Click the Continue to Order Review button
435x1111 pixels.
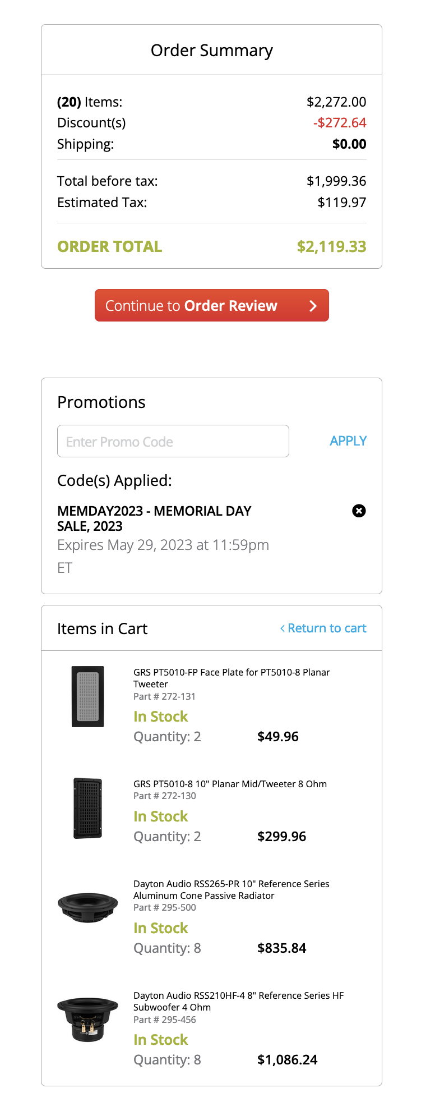coord(212,305)
